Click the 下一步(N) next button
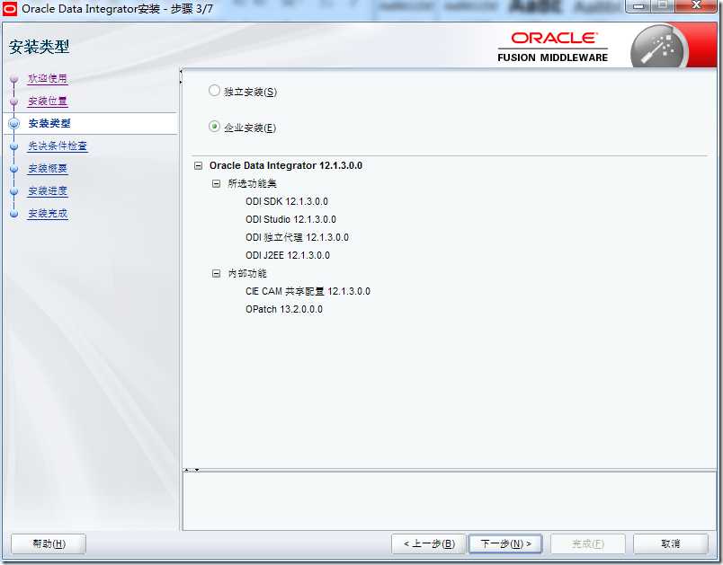 coord(505,543)
